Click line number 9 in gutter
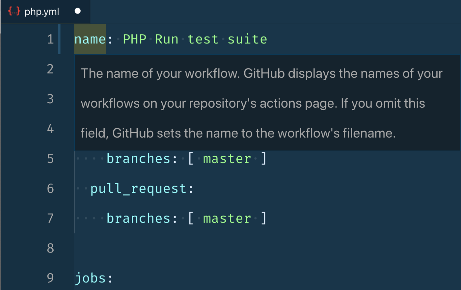 point(50,278)
